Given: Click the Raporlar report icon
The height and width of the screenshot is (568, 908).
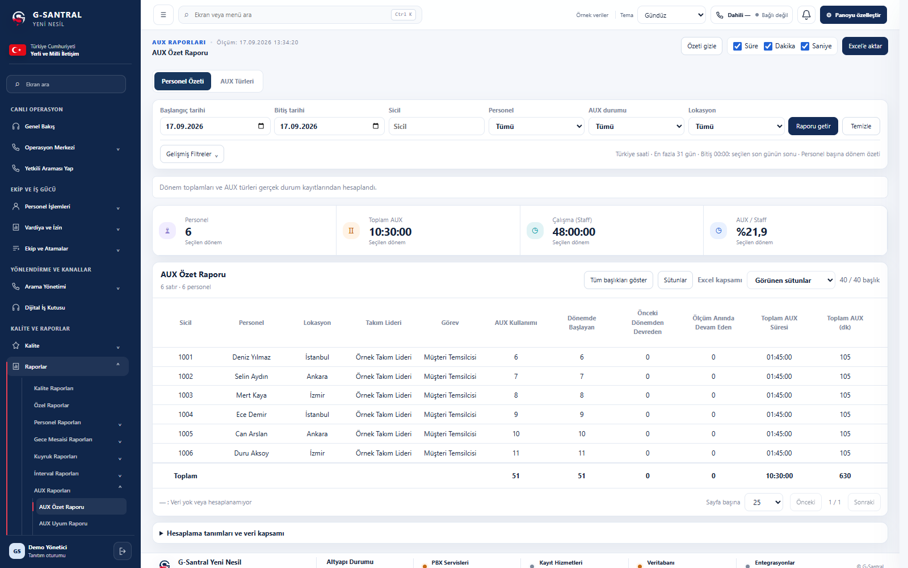Looking at the screenshot, I should (x=16, y=366).
